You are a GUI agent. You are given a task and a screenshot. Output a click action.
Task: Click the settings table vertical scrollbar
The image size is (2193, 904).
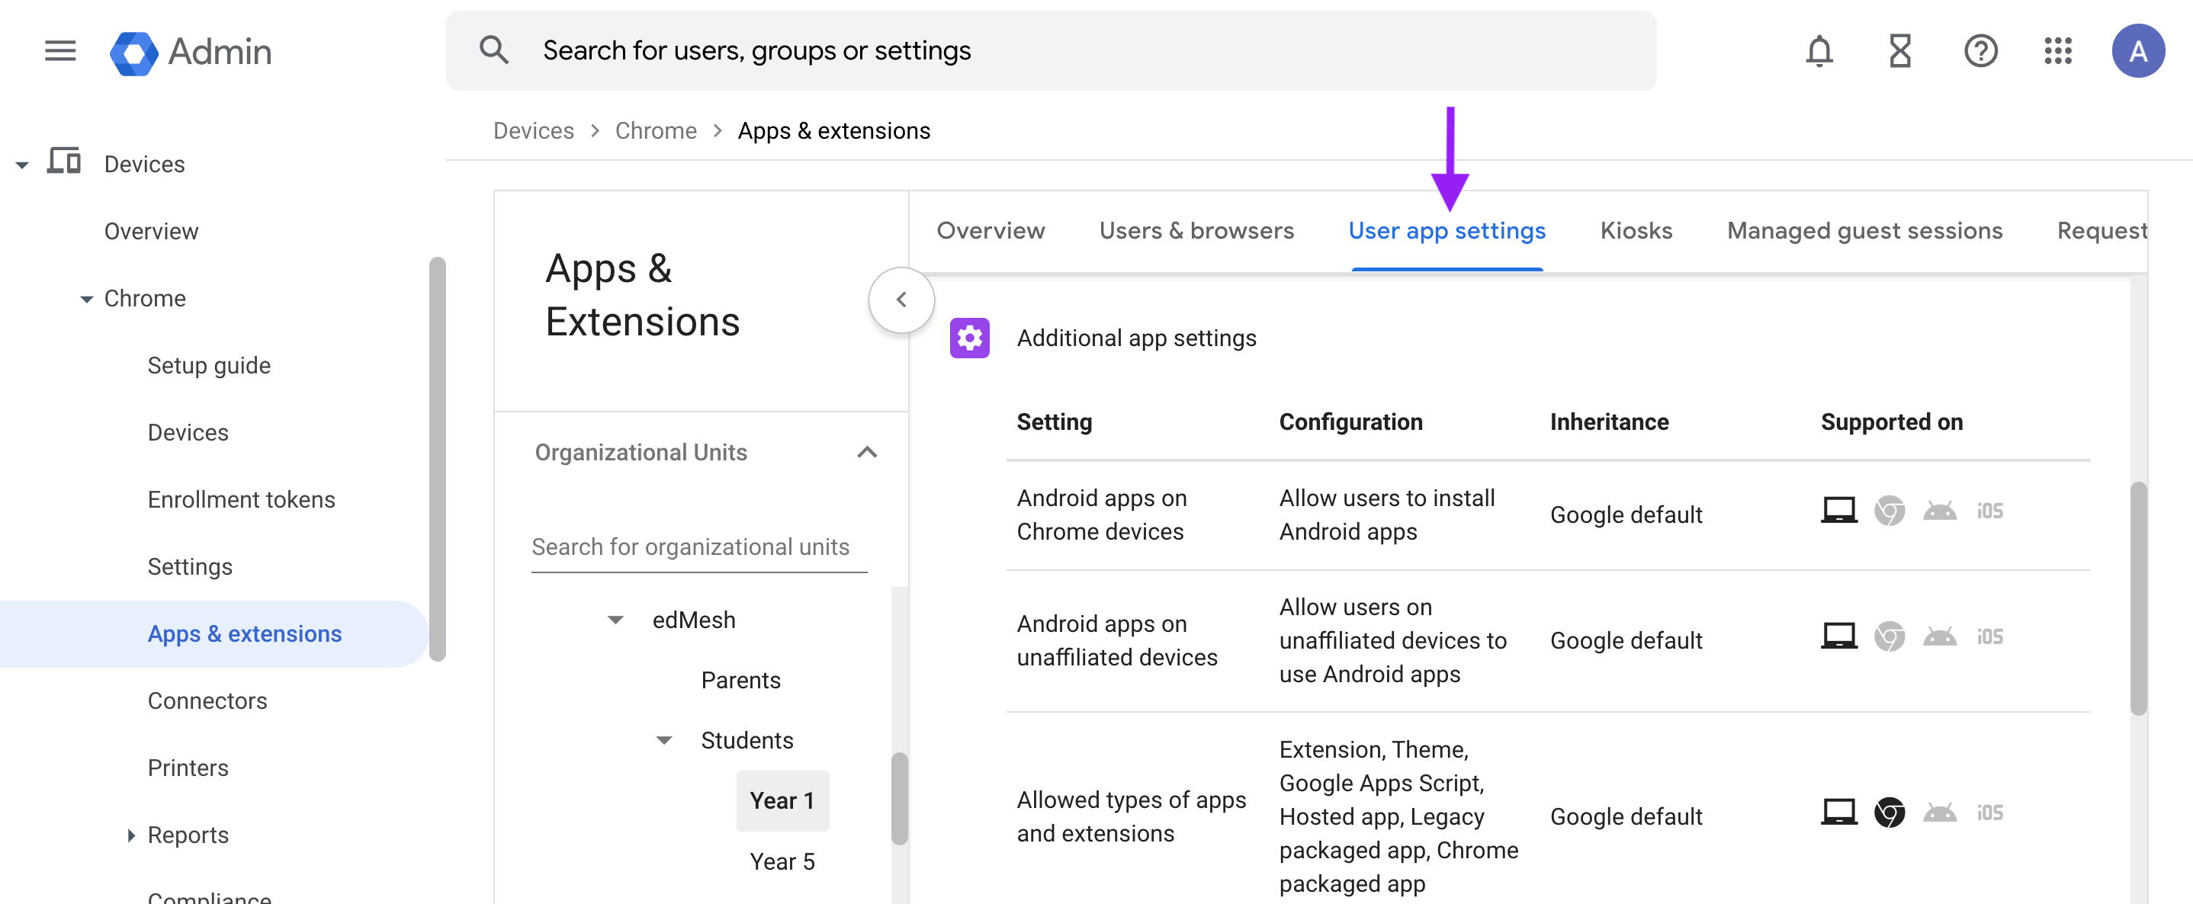click(2139, 598)
